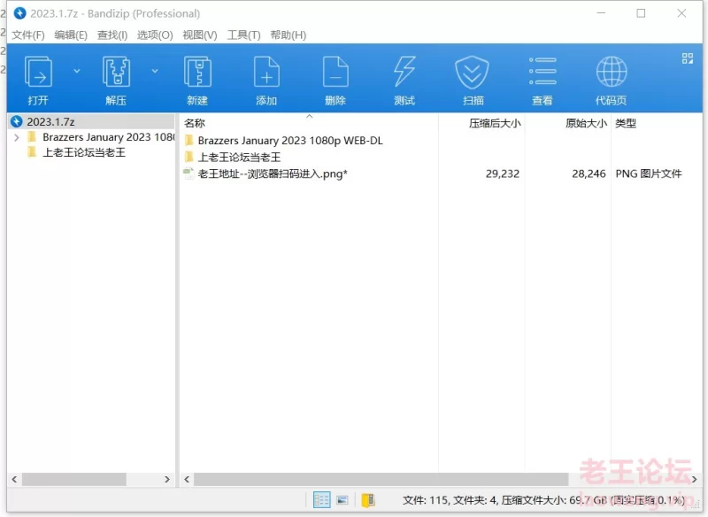This screenshot has width=708, height=517.
Task: Click yellow archive icon in status bar
Action: coord(368,500)
